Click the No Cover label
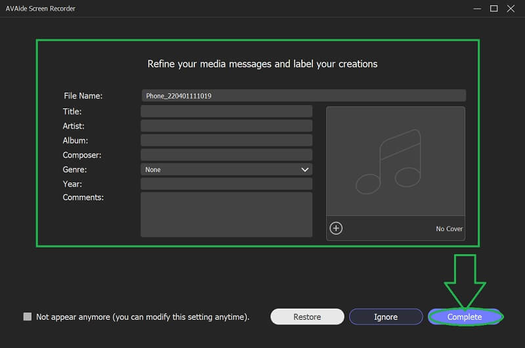Screen dimensions: 525x348 449,229
